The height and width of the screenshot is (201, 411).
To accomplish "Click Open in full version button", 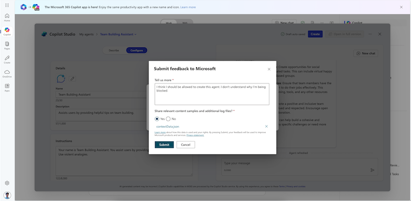I will click(345, 34).
